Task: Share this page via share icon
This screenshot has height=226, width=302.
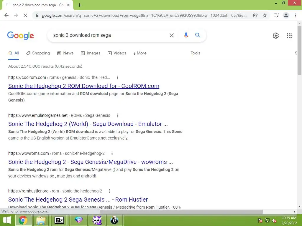Action: 255,15
